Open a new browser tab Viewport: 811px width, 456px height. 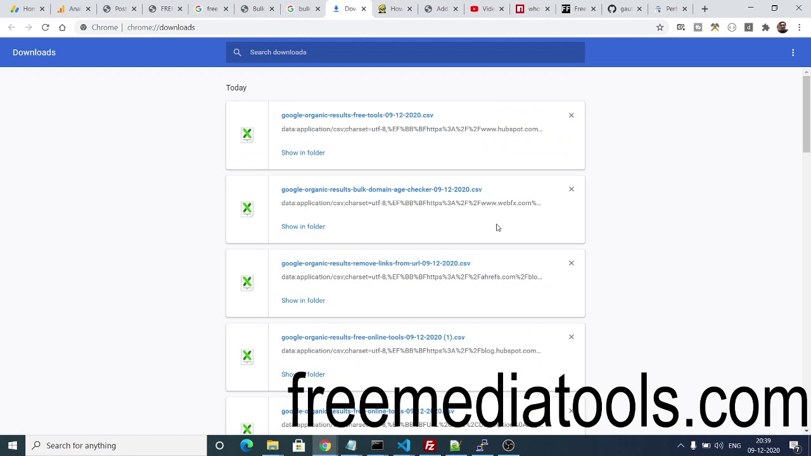(x=705, y=9)
